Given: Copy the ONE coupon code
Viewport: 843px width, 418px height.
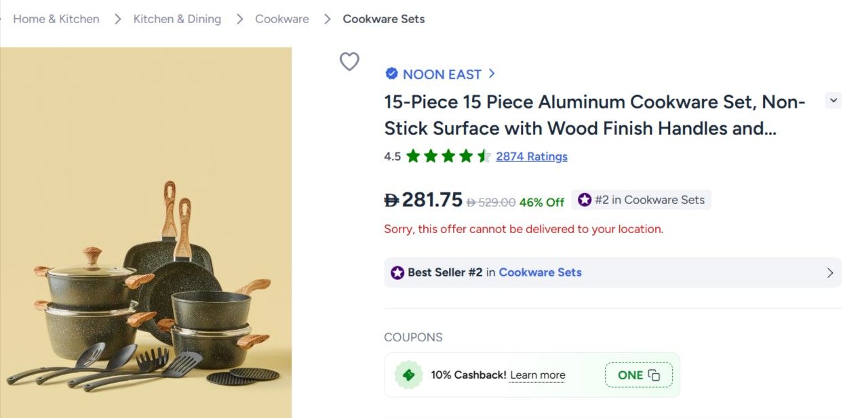Looking at the screenshot, I should 631,375.
